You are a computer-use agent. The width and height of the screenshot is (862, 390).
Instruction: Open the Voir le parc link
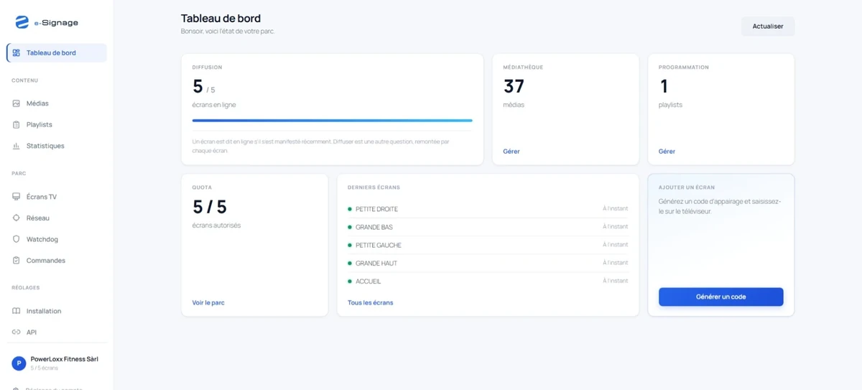pyautogui.click(x=208, y=303)
